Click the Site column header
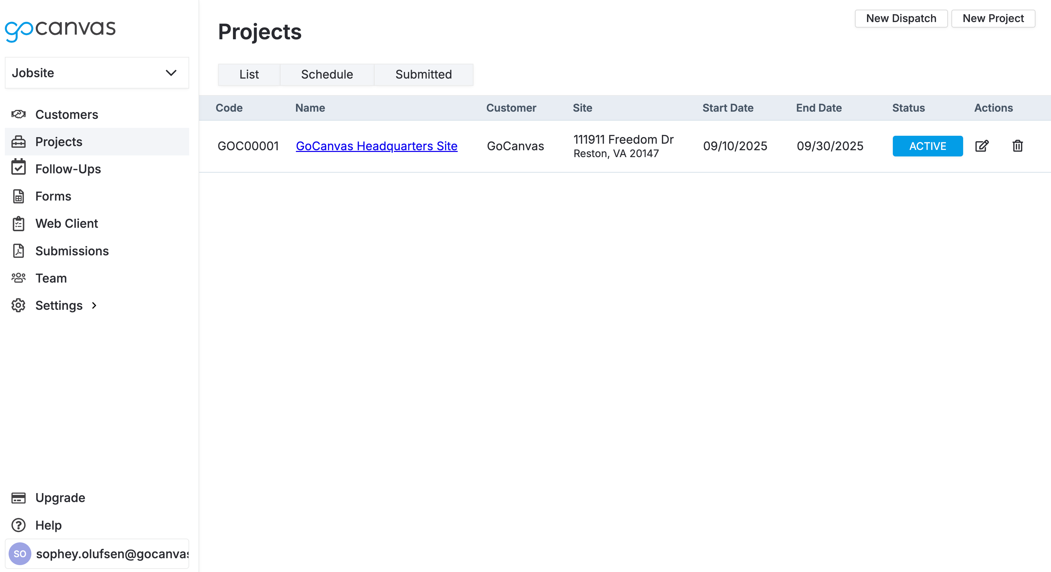This screenshot has height=572, width=1051. (582, 108)
